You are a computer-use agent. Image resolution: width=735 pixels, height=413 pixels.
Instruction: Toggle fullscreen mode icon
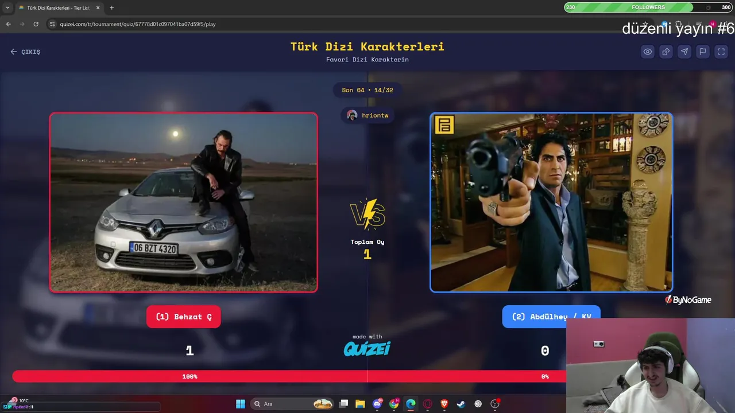(721, 52)
